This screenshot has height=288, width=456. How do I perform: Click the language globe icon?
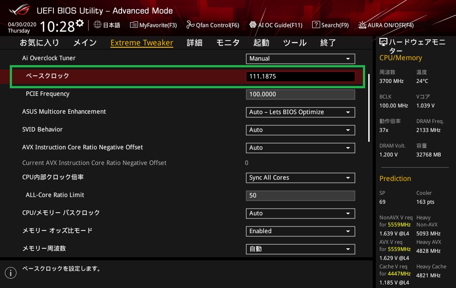coord(98,25)
